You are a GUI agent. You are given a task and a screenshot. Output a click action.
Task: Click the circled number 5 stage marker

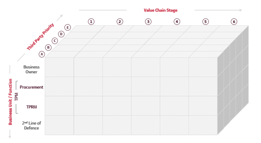pyautogui.click(x=205, y=22)
